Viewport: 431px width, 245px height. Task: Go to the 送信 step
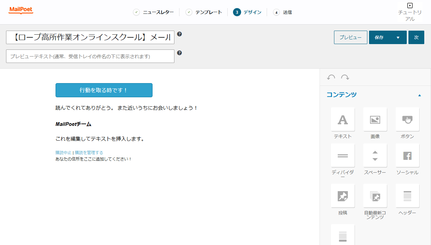point(283,12)
